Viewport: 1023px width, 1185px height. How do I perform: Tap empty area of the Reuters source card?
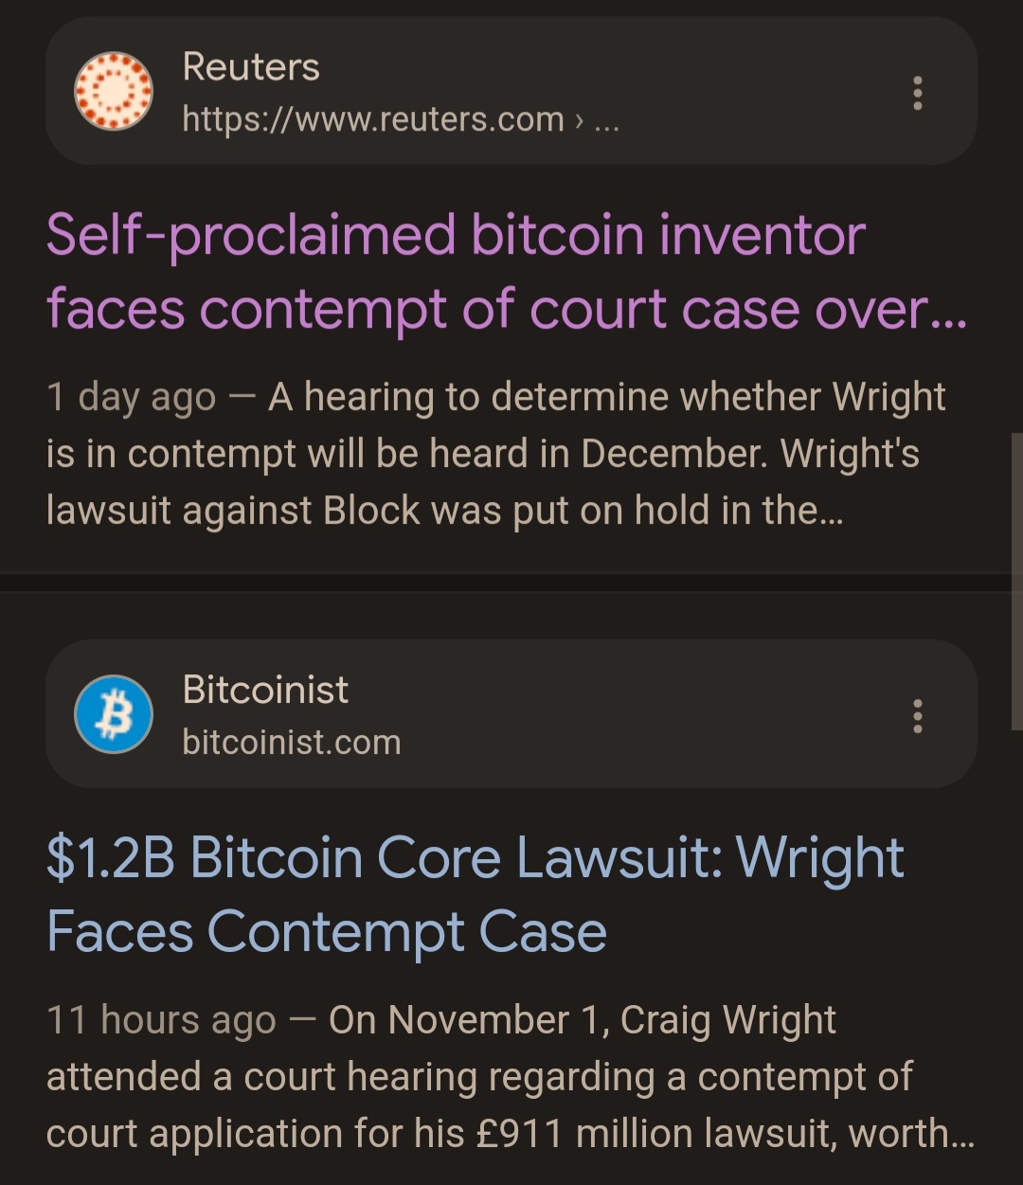(758, 91)
